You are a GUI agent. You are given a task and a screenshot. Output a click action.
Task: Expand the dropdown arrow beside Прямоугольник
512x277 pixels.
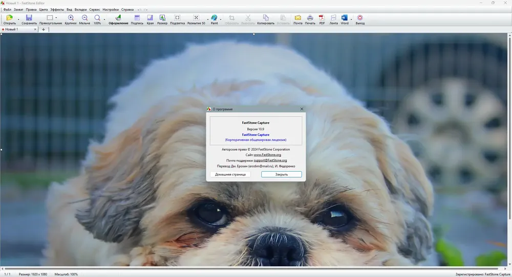56,18
